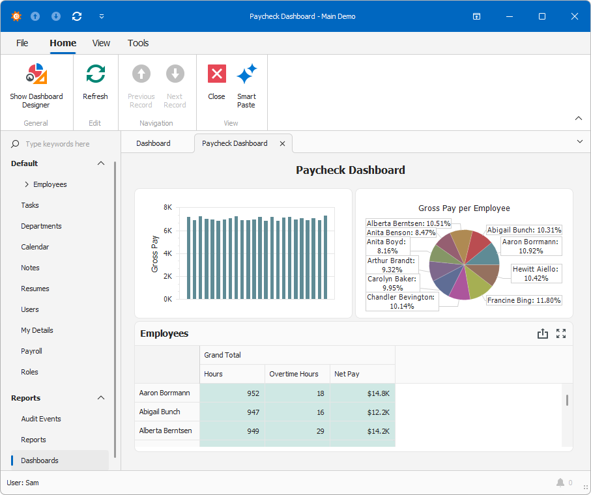591x495 pixels.
Task: Open Notes in the navigation panel
Action: tap(30, 268)
